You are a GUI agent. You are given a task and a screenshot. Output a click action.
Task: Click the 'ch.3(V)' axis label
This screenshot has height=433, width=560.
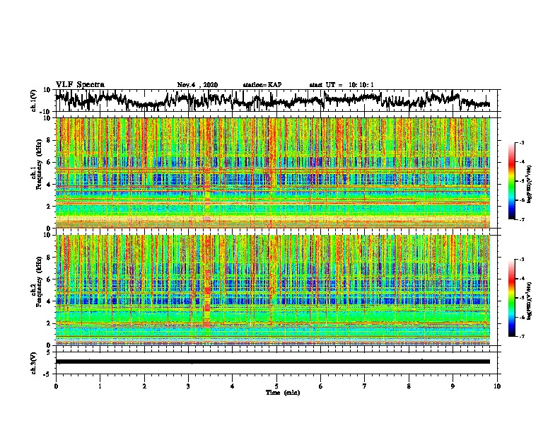[33, 363]
